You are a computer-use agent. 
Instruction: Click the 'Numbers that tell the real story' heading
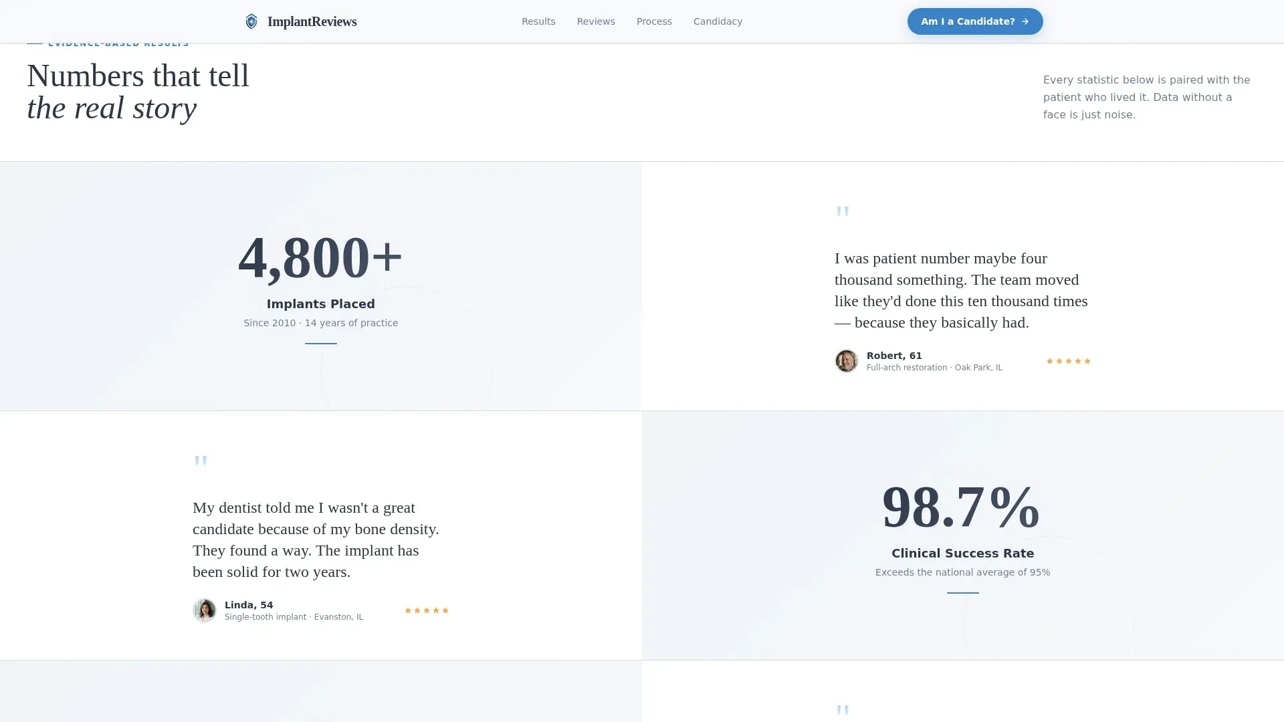pyautogui.click(x=138, y=92)
